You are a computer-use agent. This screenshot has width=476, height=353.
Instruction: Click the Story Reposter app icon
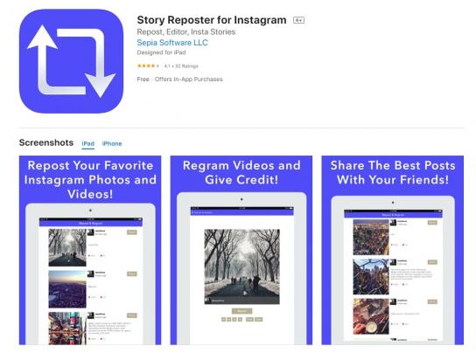pos(72,61)
